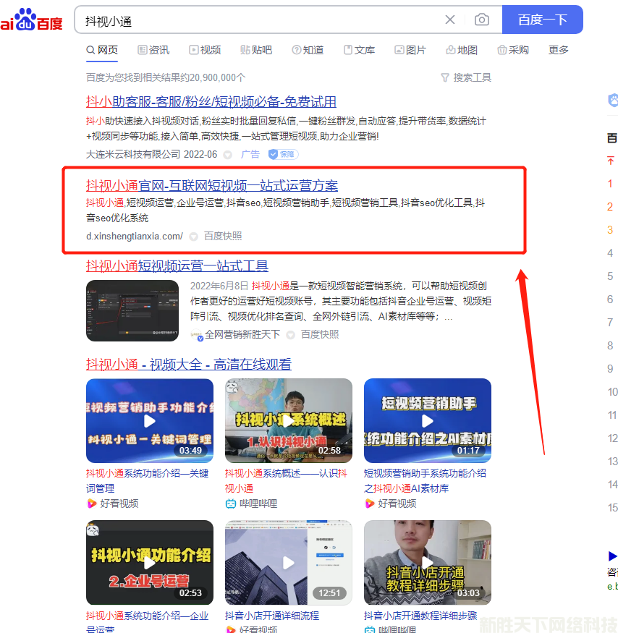This screenshot has width=618, height=633.
Task: Expand dropdown next to 广告 label
Action: click(228, 154)
